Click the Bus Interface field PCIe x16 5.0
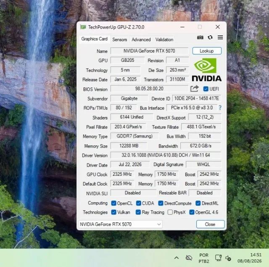Screen dimensions: 269x267 pyautogui.click(x=192, y=108)
